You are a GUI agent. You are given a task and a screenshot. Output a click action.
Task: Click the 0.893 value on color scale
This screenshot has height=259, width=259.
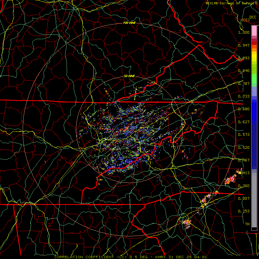(x=244, y=58)
